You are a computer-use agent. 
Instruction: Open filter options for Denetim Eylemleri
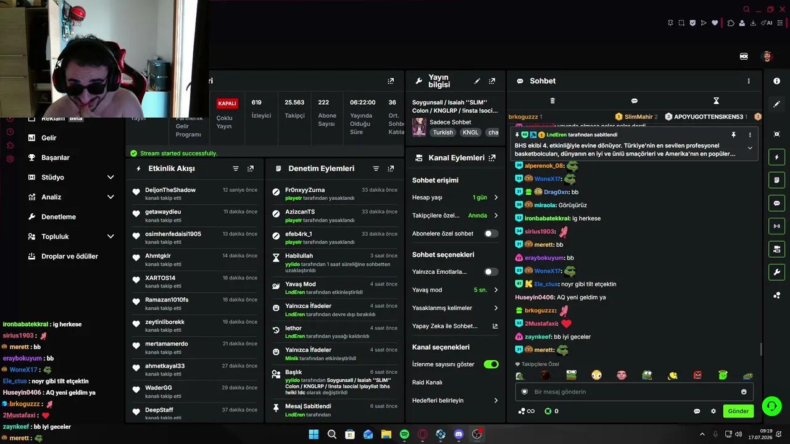tap(376, 168)
